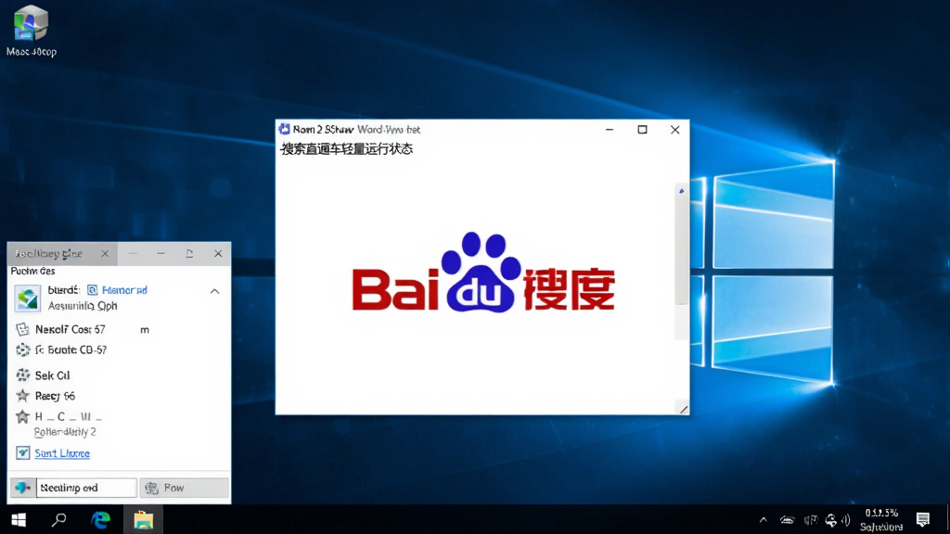The width and height of the screenshot is (950, 534).
Task: Launch Microsoft Edge from the taskbar
Action: 100,519
